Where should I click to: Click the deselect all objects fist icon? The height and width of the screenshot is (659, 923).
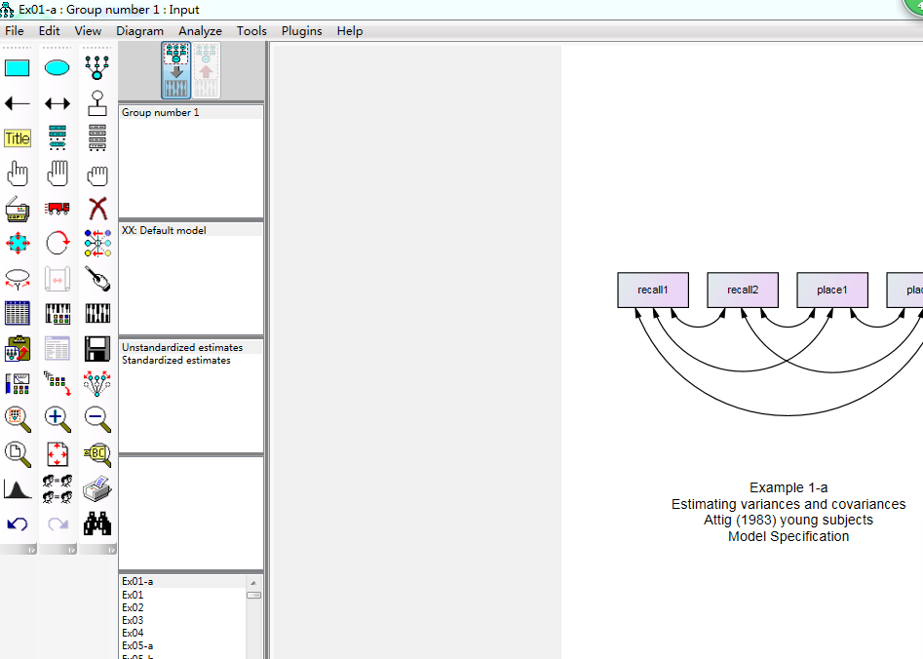coord(97,174)
